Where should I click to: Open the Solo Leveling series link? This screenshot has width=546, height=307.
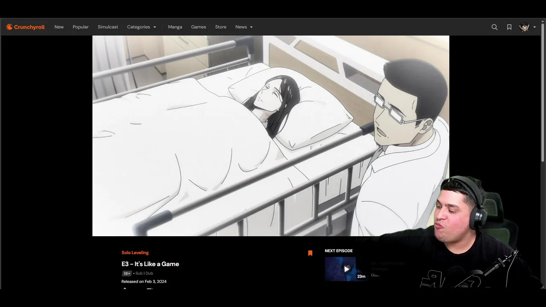pyautogui.click(x=135, y=252)
